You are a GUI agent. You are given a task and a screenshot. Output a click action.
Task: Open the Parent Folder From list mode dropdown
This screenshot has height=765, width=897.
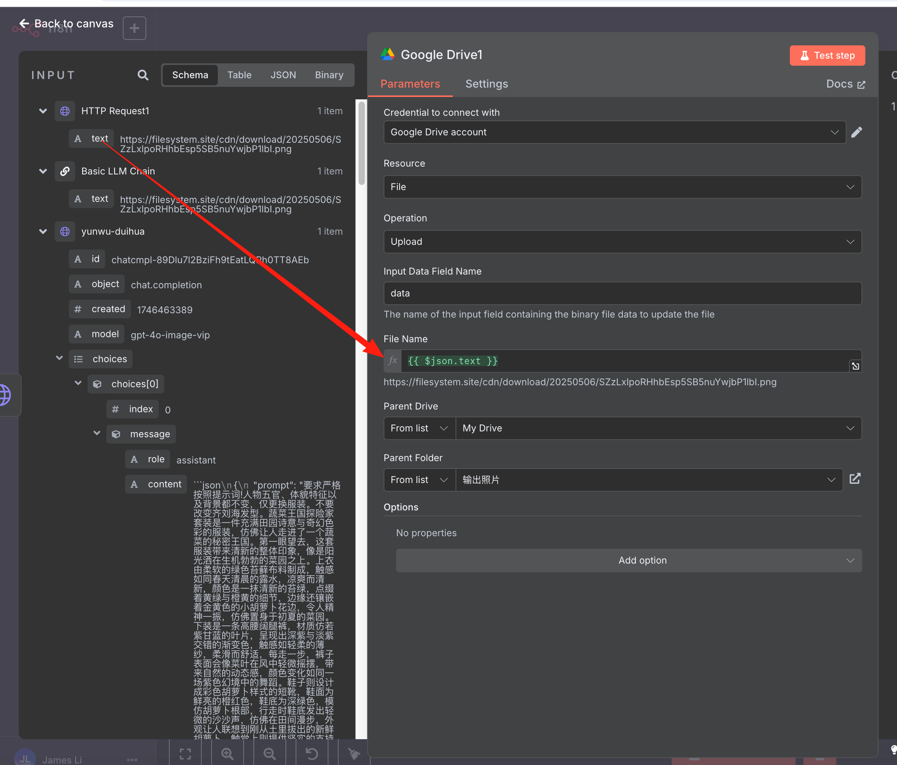[x=419, y=480]
